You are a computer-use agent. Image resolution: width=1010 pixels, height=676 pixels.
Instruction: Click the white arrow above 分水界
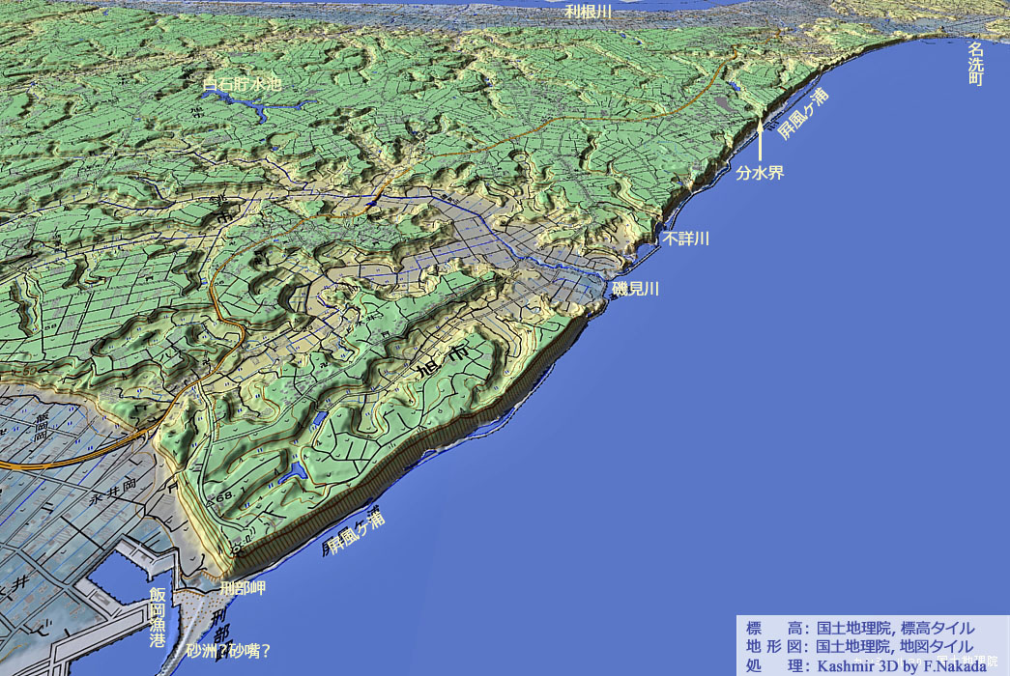(760, 141)
